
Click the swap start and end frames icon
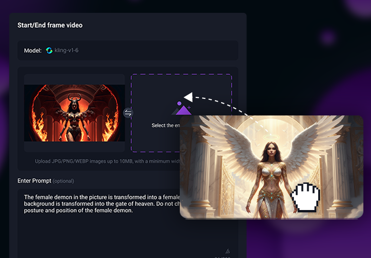click(x=128, y=113)
